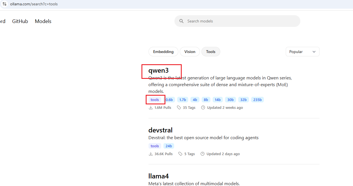
Task: Click the ollama.com URL in the address bar
Action: (x=34, y=4)
